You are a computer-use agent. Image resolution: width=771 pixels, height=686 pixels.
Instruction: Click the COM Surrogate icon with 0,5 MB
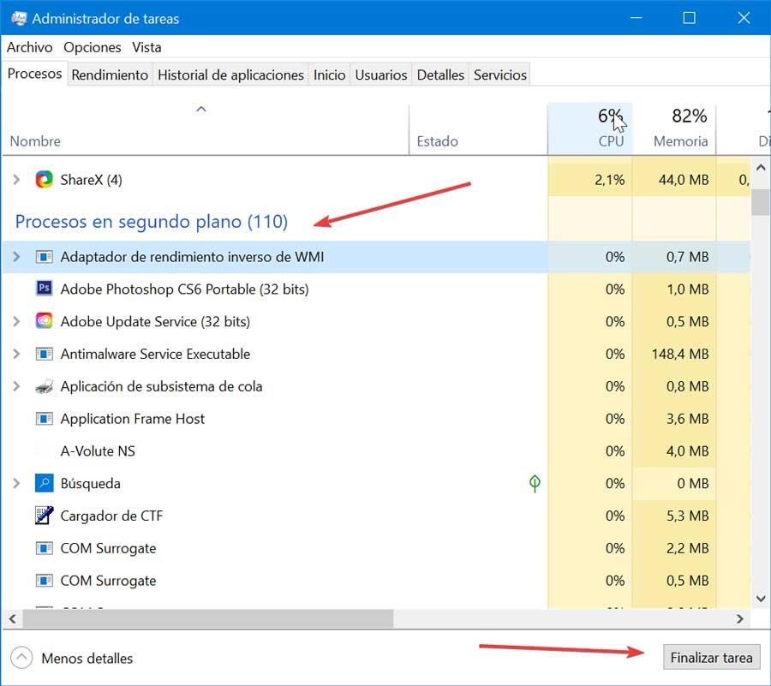click(44, 581)
